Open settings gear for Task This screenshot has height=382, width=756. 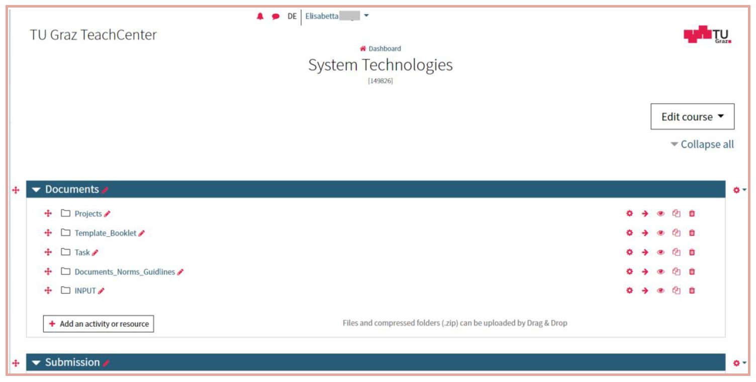pyautogui.click(x=629, y=252)
